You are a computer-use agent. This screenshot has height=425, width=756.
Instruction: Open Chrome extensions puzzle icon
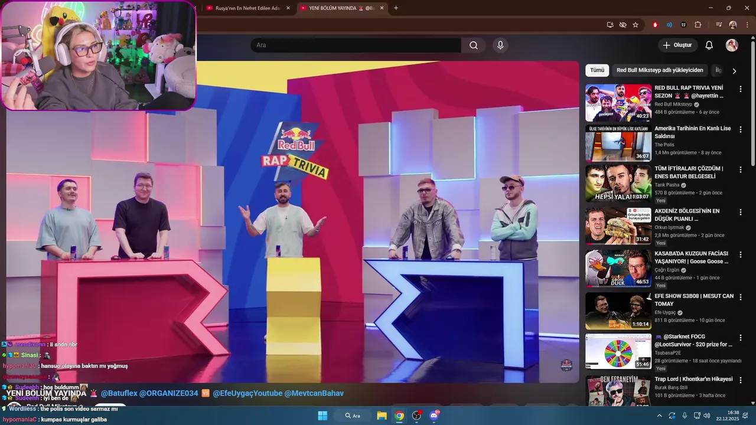698,25
